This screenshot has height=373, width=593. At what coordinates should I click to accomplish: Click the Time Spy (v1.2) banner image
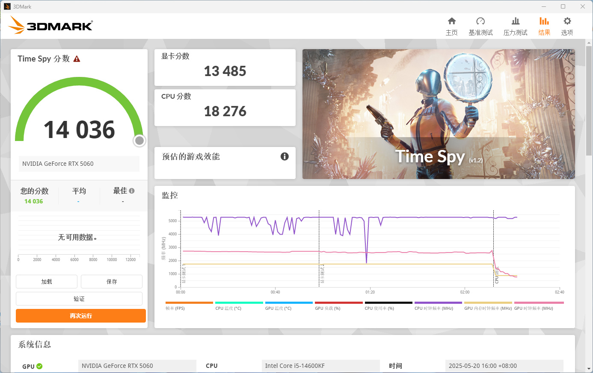click(439, 114)
